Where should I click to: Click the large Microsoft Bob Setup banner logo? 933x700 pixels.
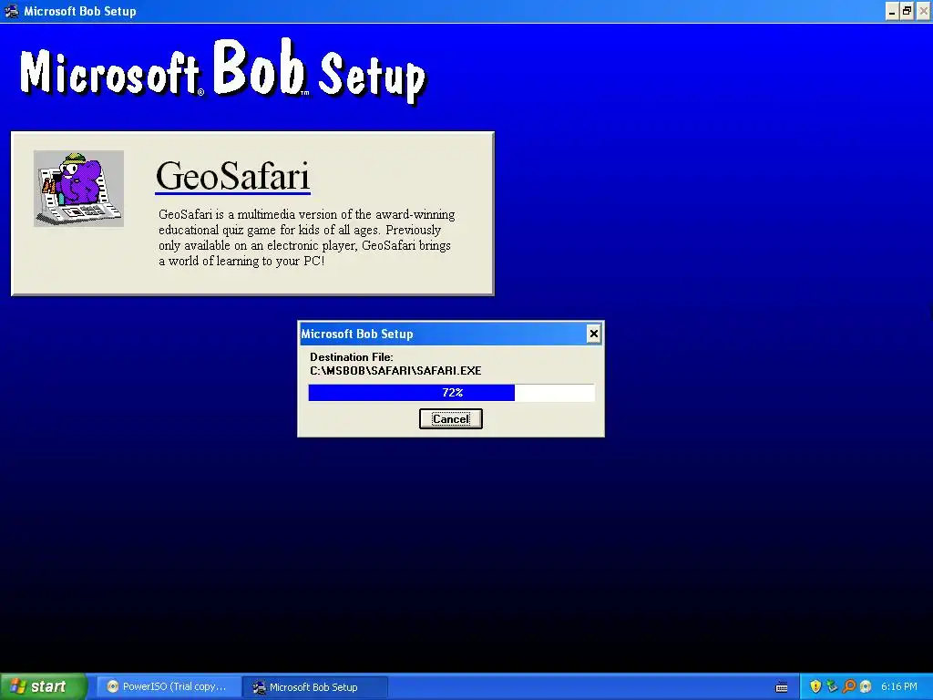click(223, 72)
